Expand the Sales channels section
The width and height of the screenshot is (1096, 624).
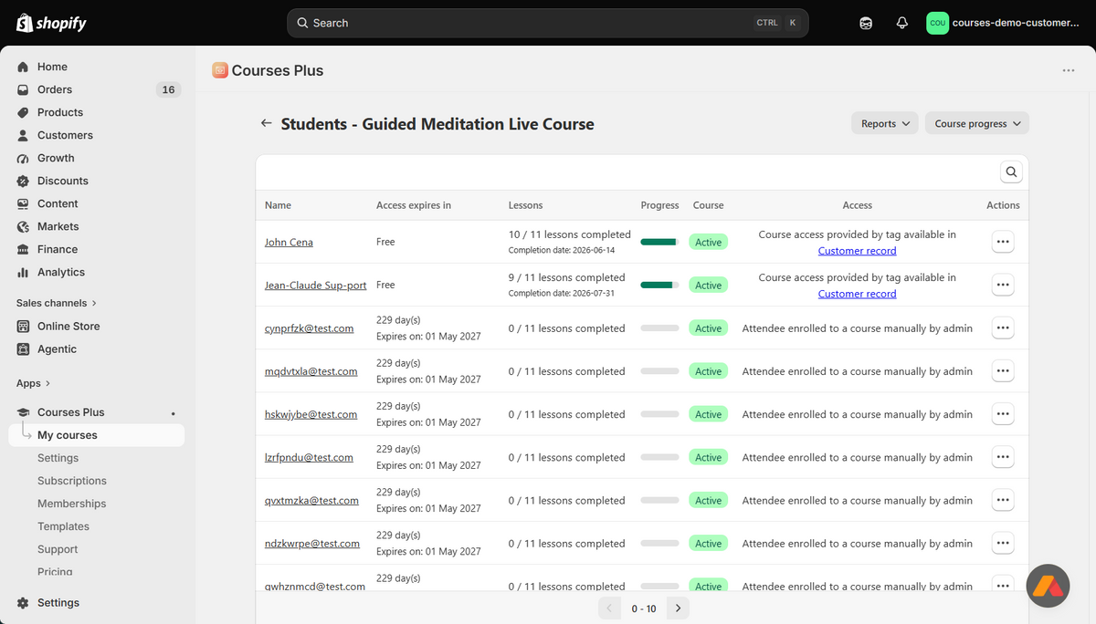coord(57,303)
